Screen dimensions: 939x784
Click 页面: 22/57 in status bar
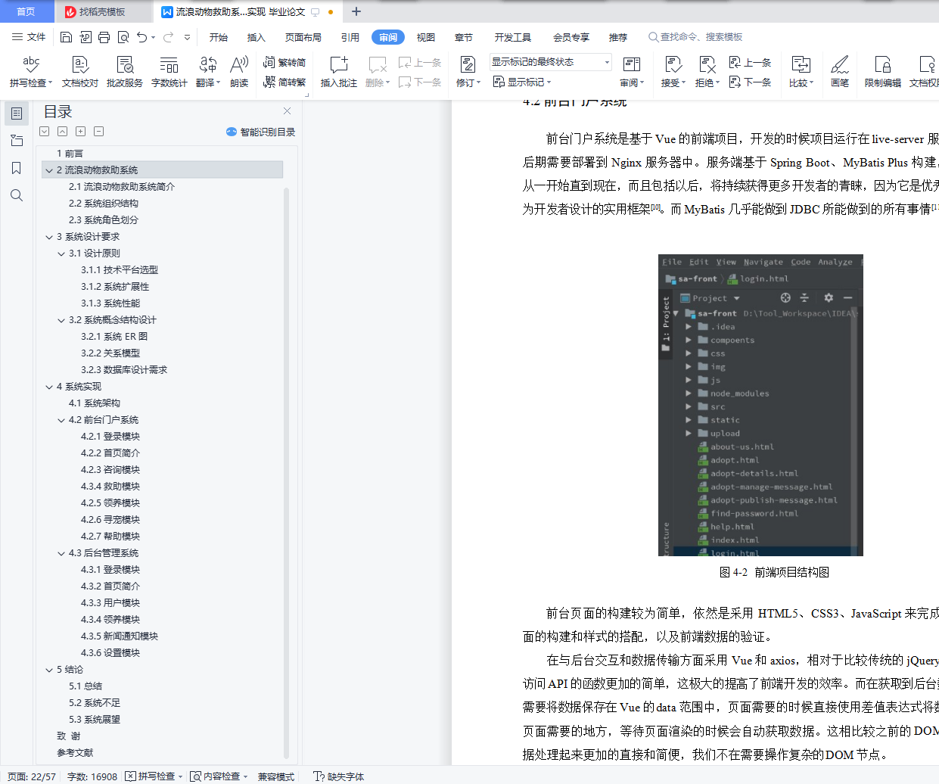[32, 776]
